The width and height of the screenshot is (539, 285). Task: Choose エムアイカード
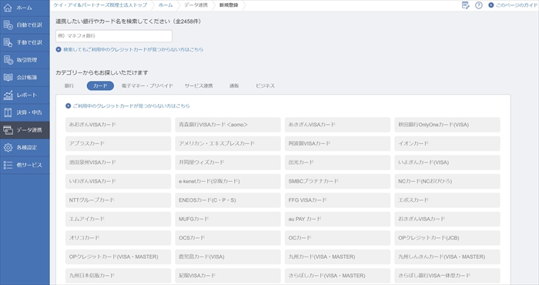(119, 219)
